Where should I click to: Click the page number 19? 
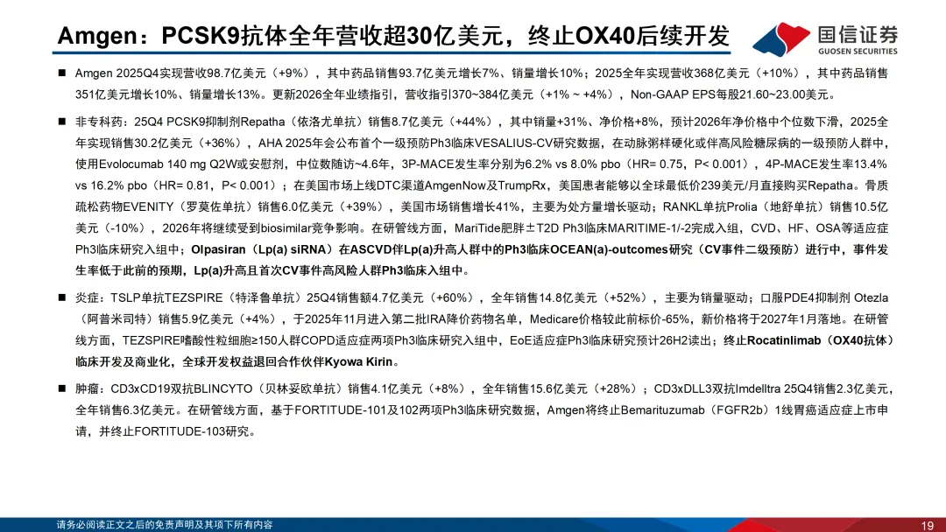click(928, 525)
